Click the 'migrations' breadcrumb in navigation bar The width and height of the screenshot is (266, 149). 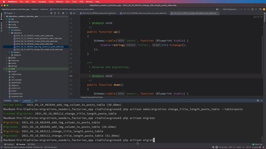(44, 9)
